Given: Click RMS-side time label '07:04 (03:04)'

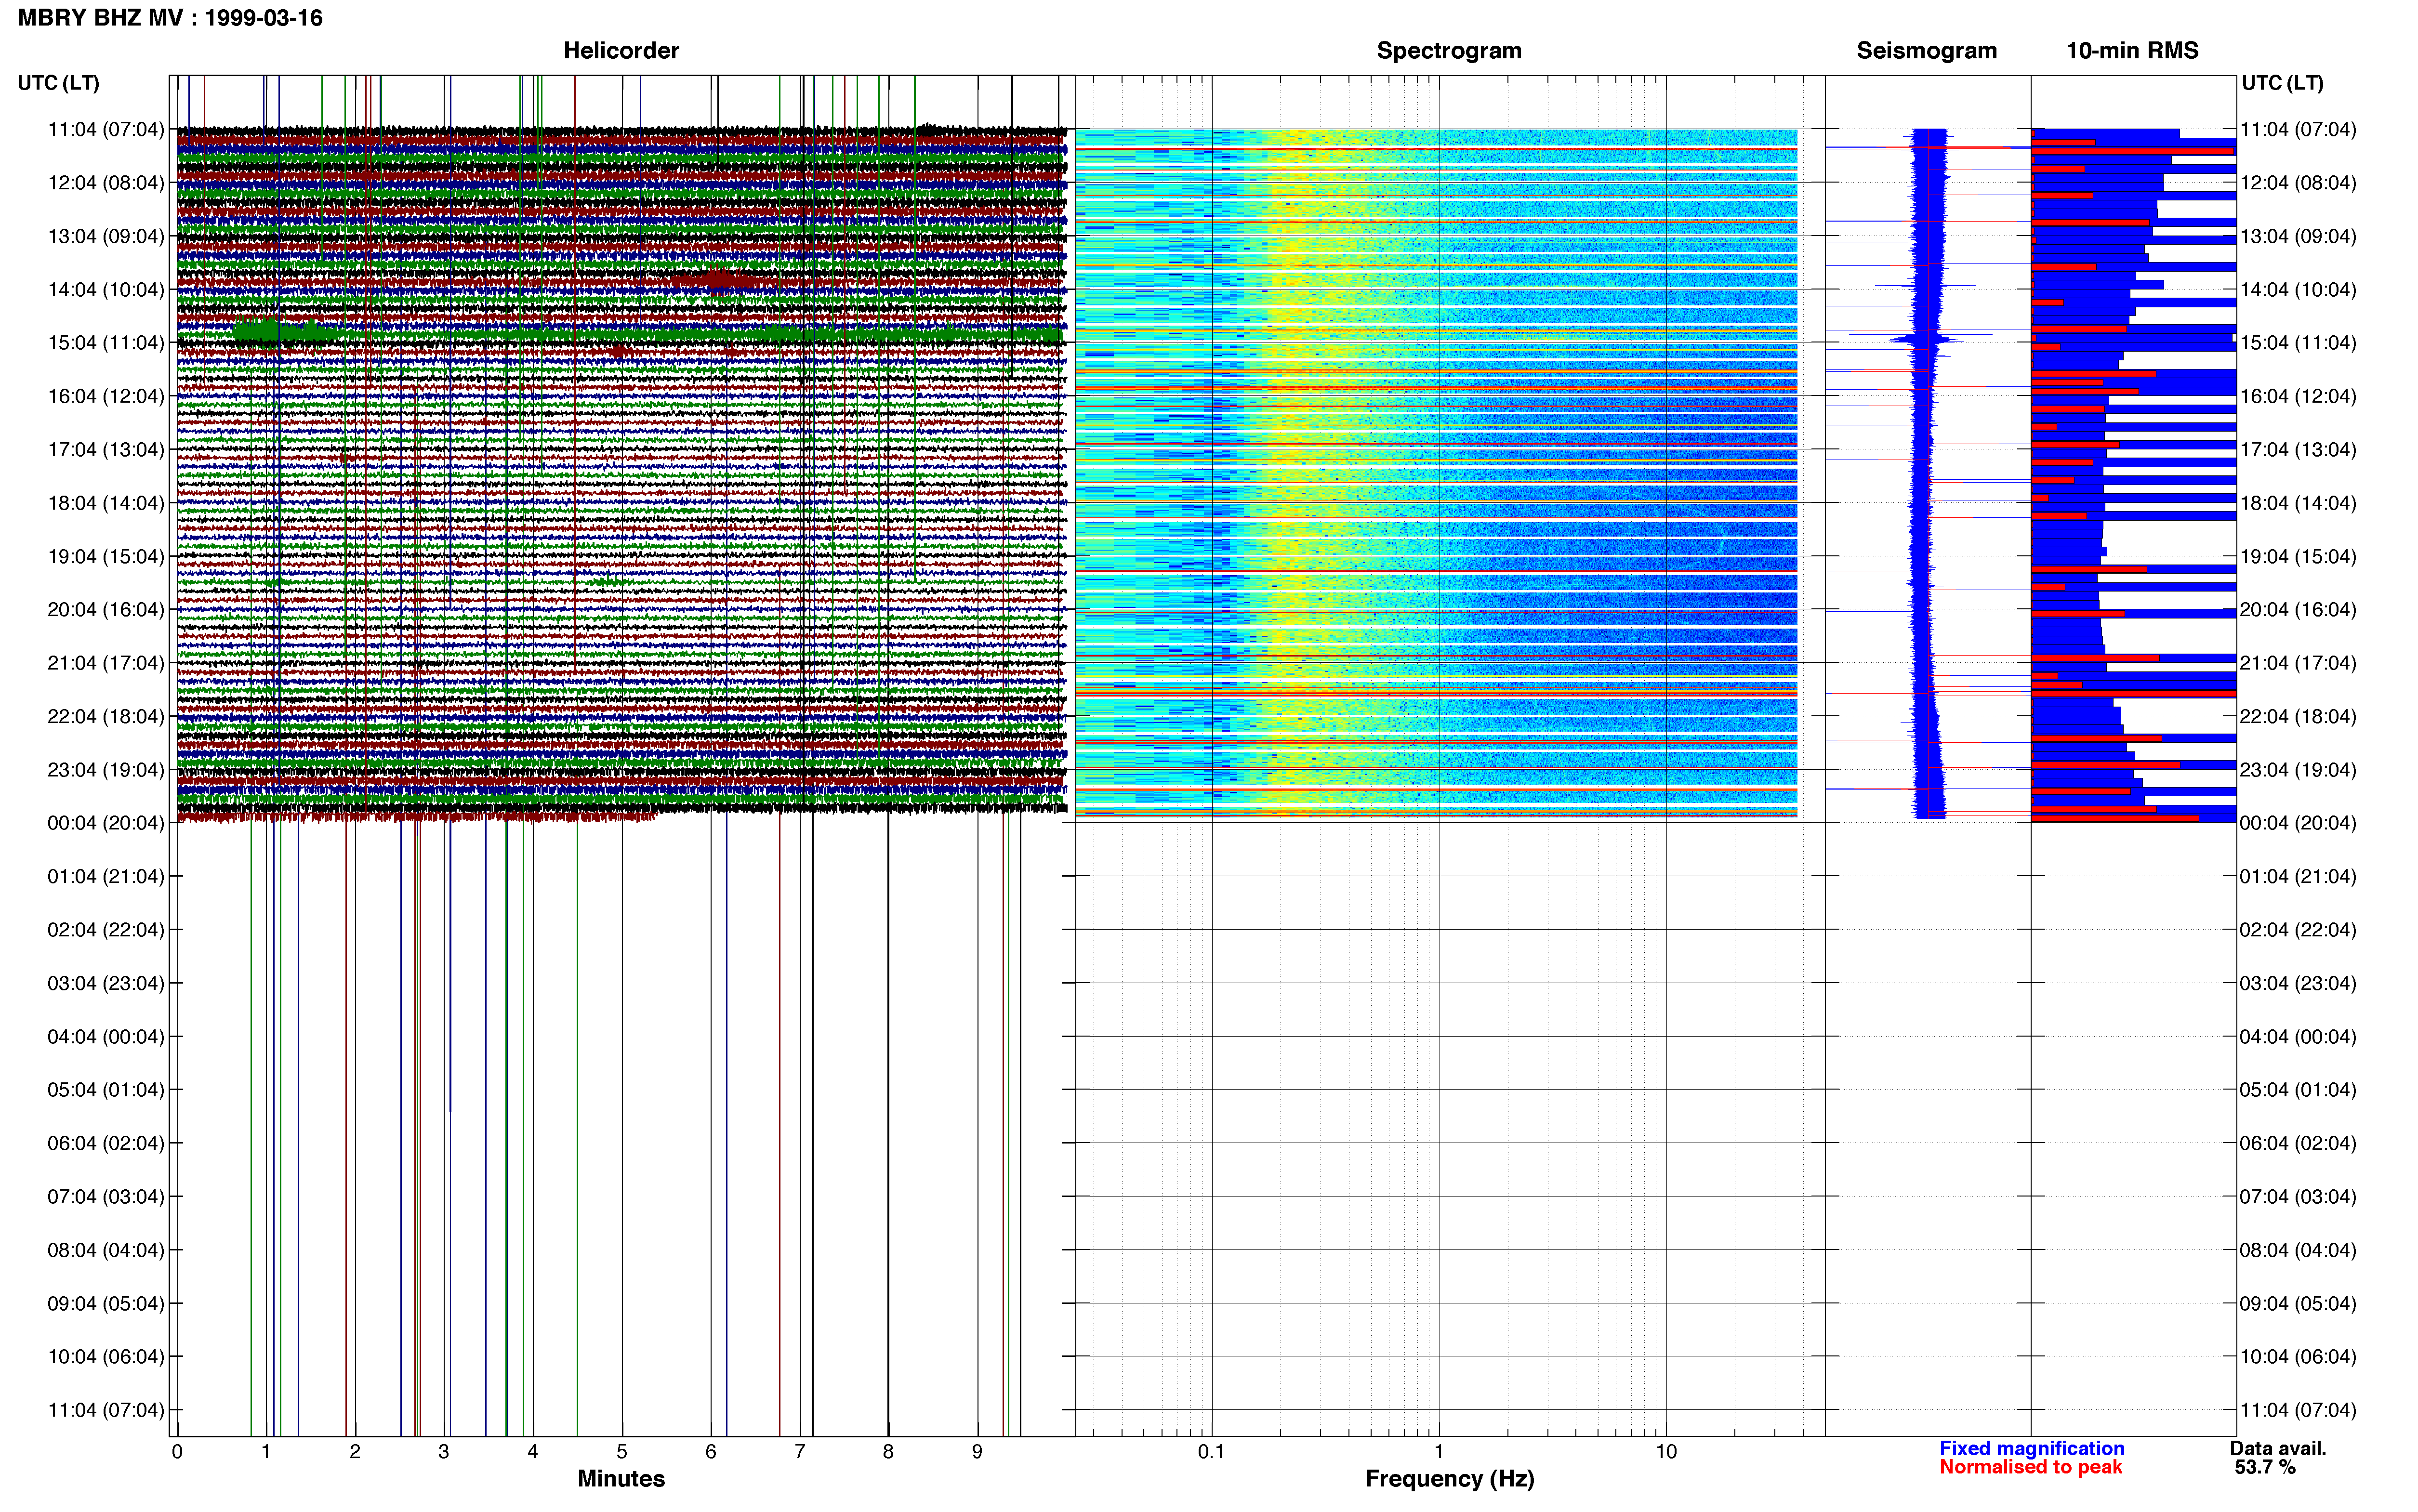Looking at the screenshot, I should [2298, 1197].
